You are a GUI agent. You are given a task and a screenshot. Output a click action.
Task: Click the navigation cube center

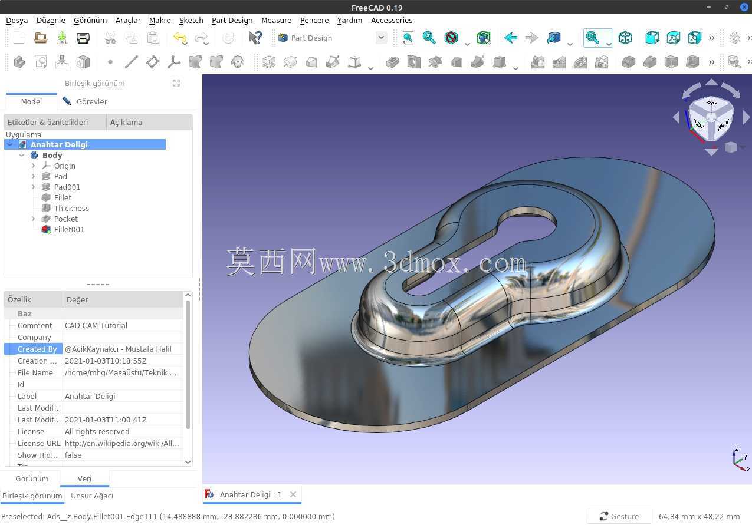[711, 118]
